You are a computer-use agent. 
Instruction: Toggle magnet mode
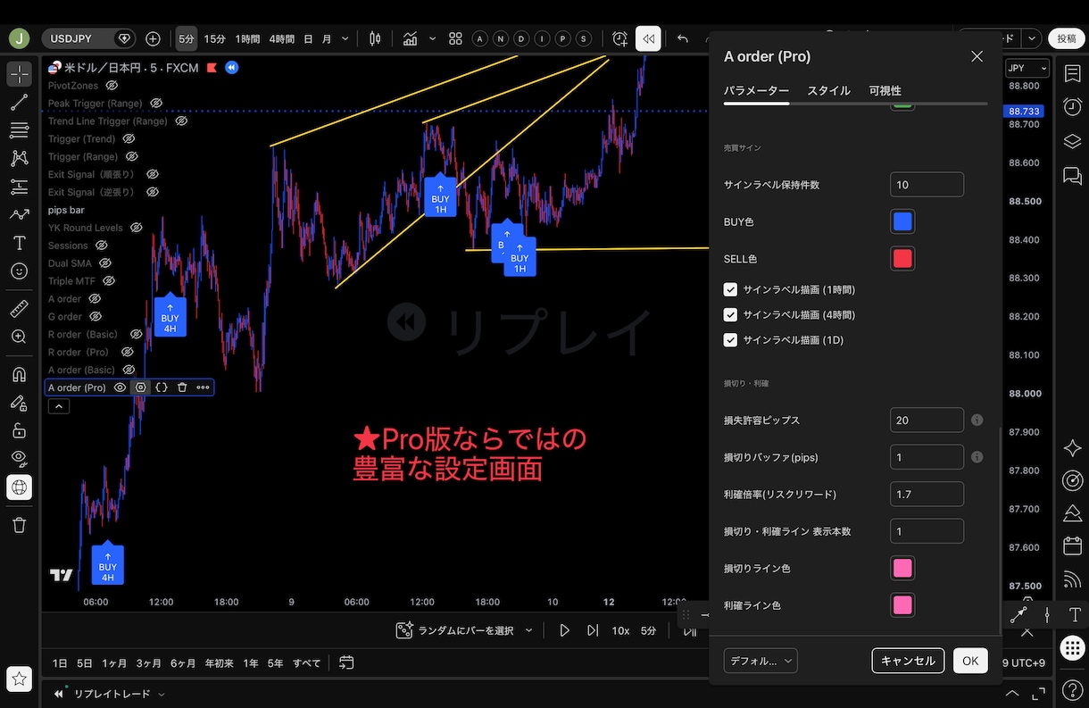[x=19, y=374]
